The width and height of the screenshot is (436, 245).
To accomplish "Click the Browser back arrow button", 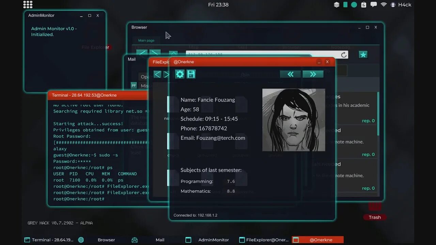I will pos(142,53).
